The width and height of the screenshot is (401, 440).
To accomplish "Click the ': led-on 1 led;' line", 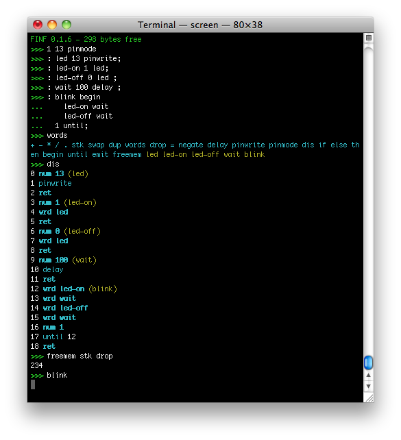I will [x=69, y=68].
